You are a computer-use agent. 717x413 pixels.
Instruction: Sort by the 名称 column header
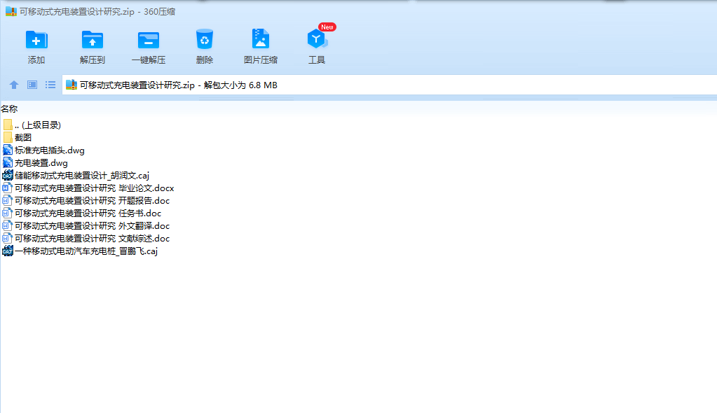pos(9,108)
